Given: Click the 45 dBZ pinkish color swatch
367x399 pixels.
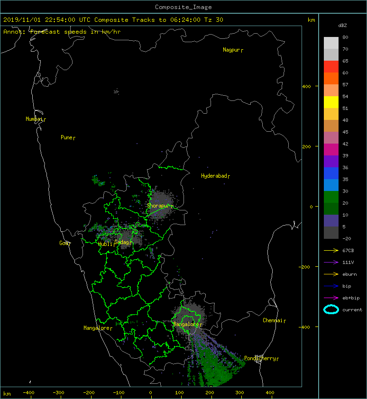Looking at the screenshot, I should coord(331,138).
